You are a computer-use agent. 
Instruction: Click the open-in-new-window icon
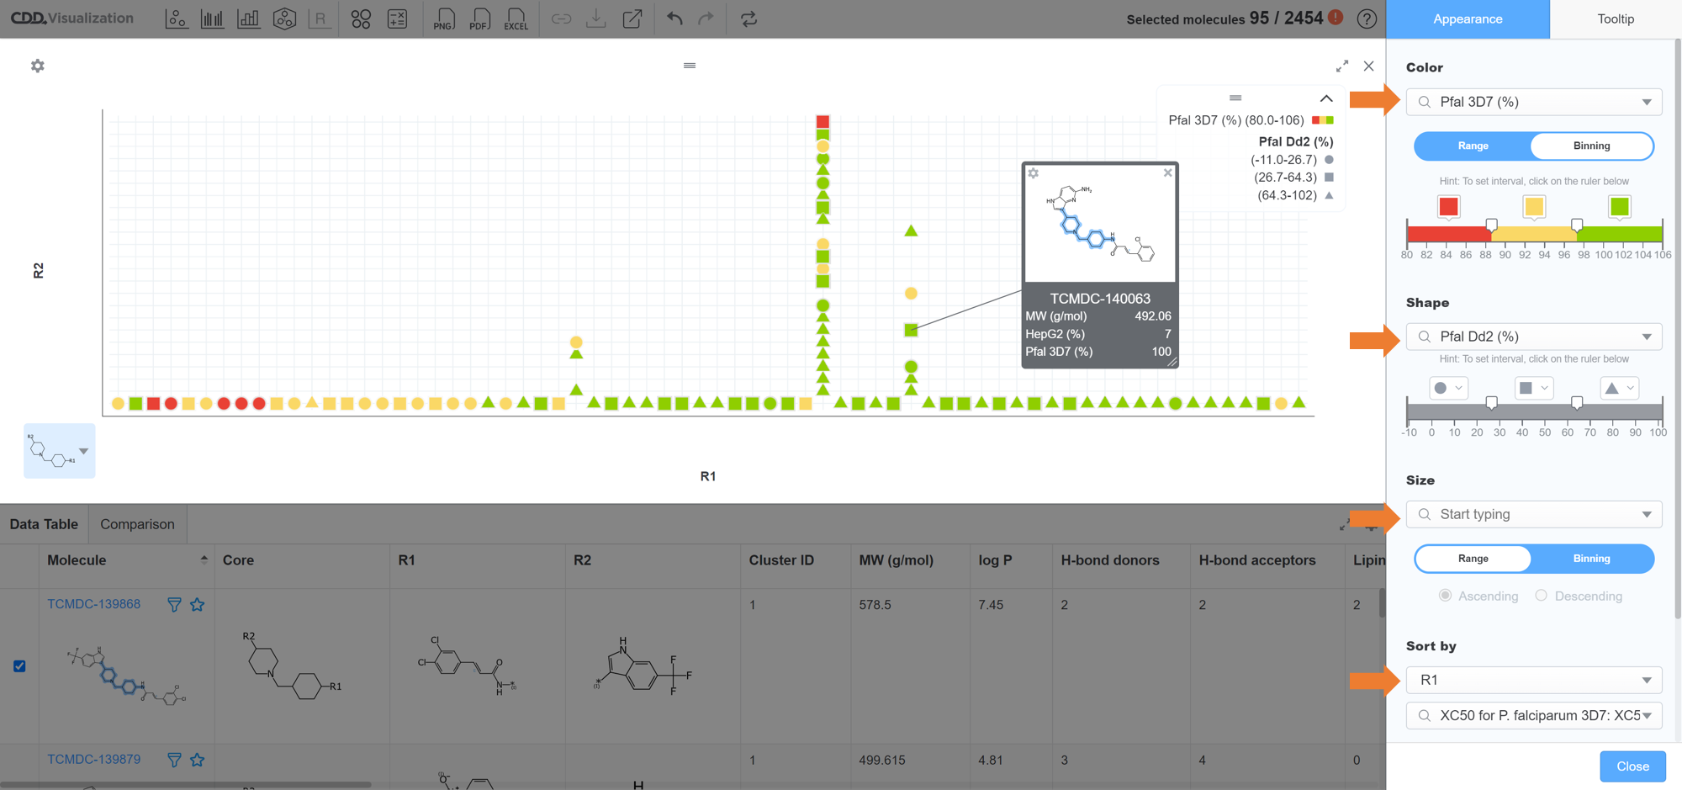coord(632,19)
